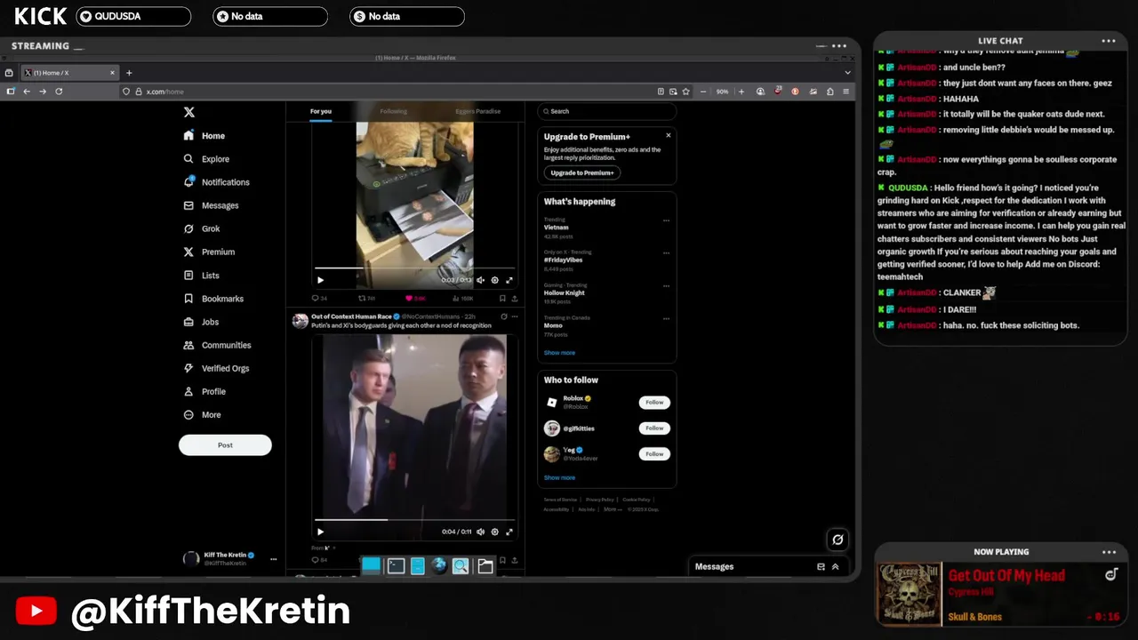1138x640 pixels.
Task: Open Notifications in the sidebar
Action: pos(216,182)
